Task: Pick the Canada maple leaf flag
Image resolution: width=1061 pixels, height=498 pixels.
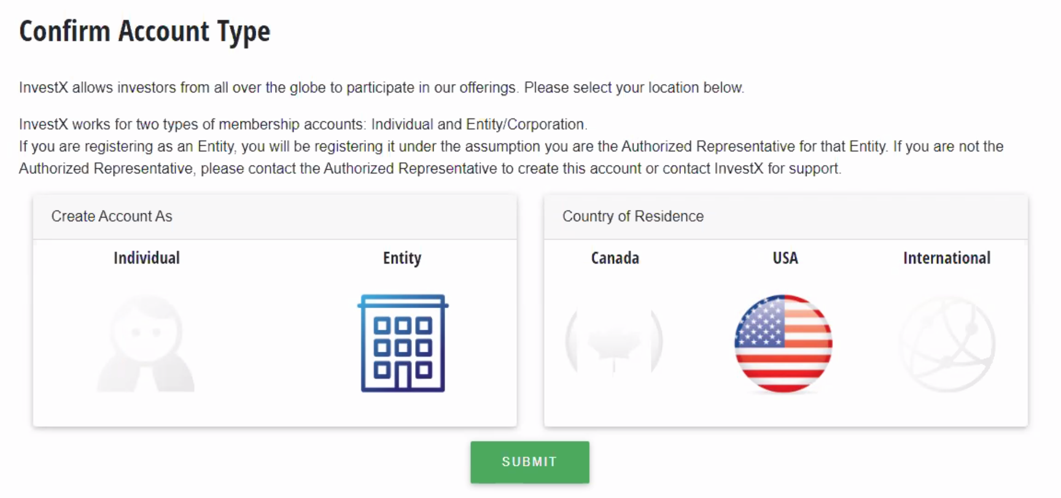Action: pyautogui.click(x=614, y=341)
